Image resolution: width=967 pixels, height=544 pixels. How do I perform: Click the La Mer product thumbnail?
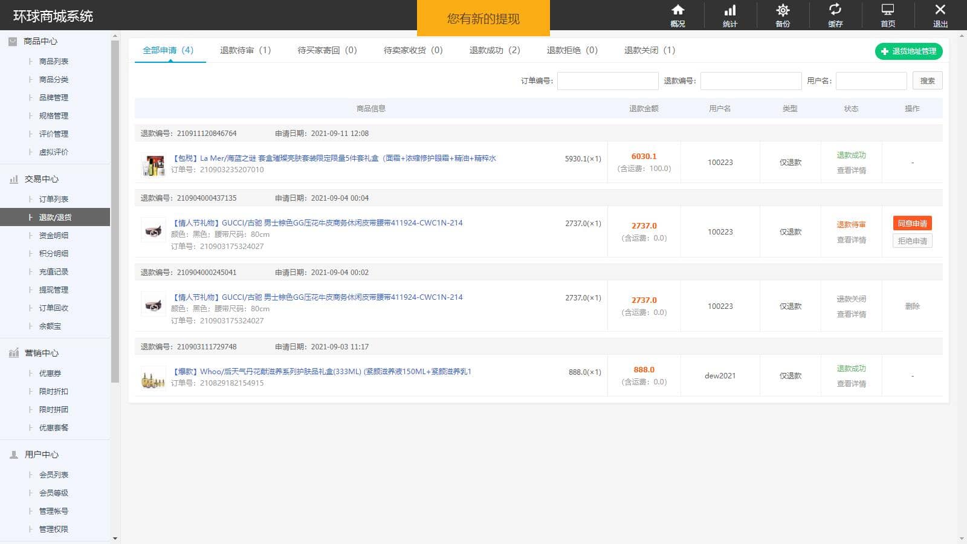point(153,164)
